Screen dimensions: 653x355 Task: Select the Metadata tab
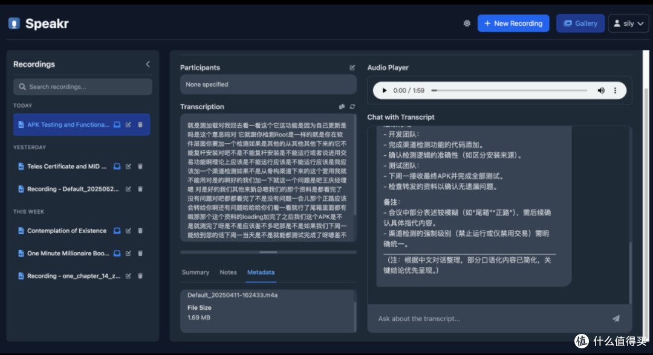point(261,272)
